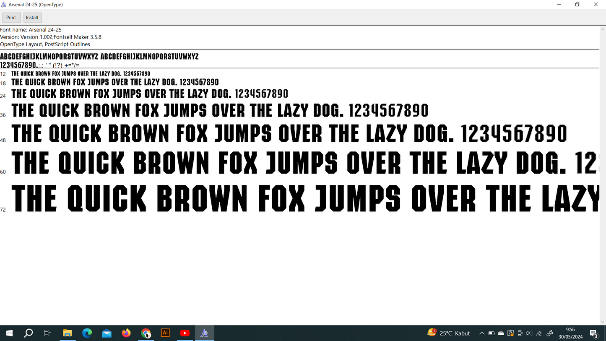The width and height of the screenshot is (606, 341).
Task: Click the font viewer title bar app icon
Action: tap(4, 5)
